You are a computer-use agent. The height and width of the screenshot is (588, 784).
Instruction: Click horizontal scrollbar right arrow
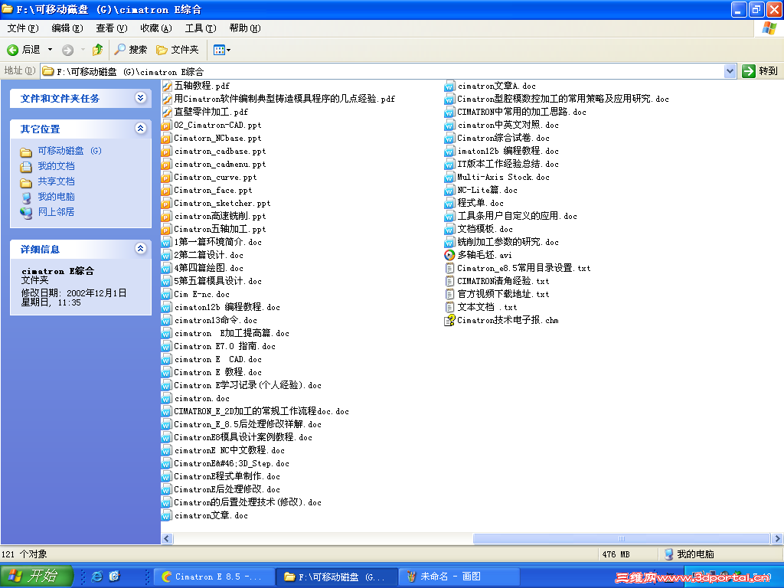click(777, 538)
